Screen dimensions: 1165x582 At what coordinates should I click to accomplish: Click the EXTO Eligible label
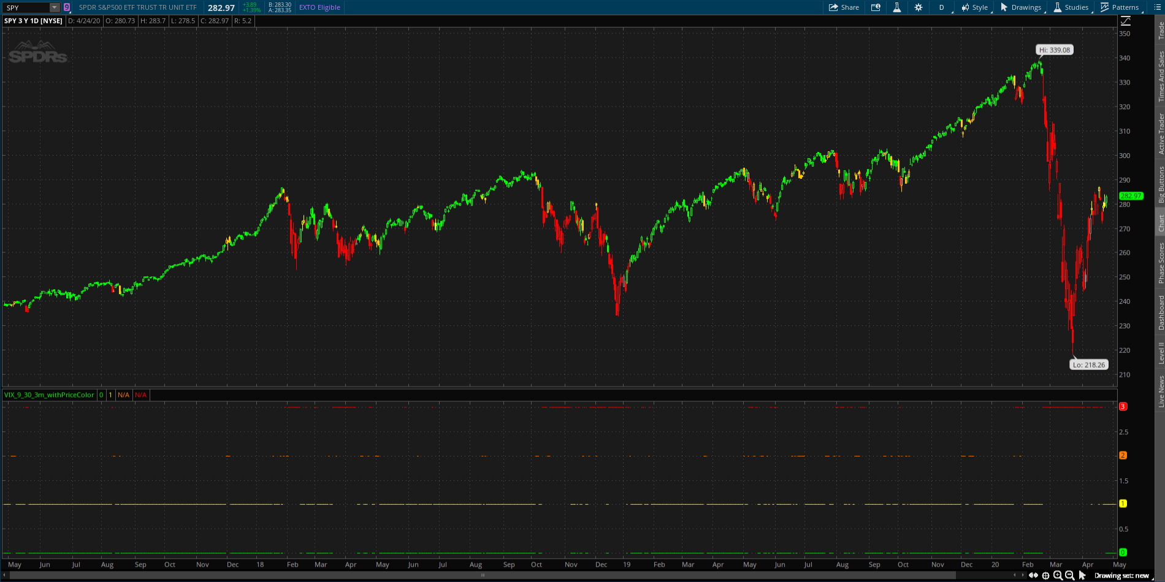(319, 7)
